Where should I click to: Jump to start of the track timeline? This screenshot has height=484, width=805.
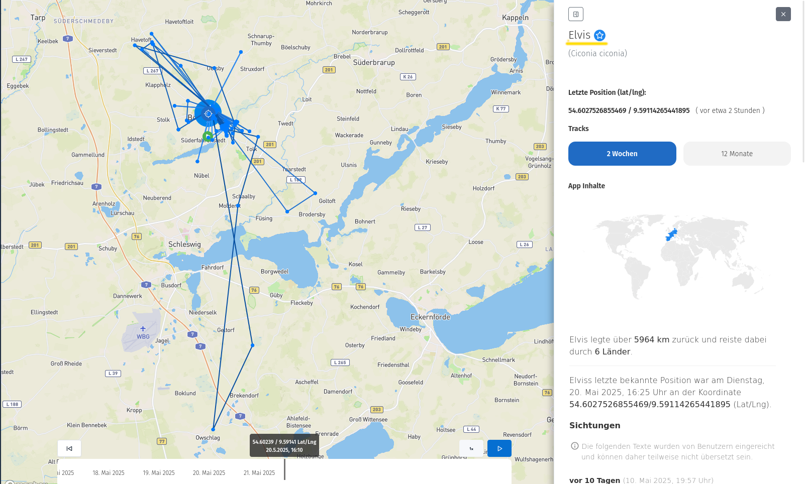point(69,448)
